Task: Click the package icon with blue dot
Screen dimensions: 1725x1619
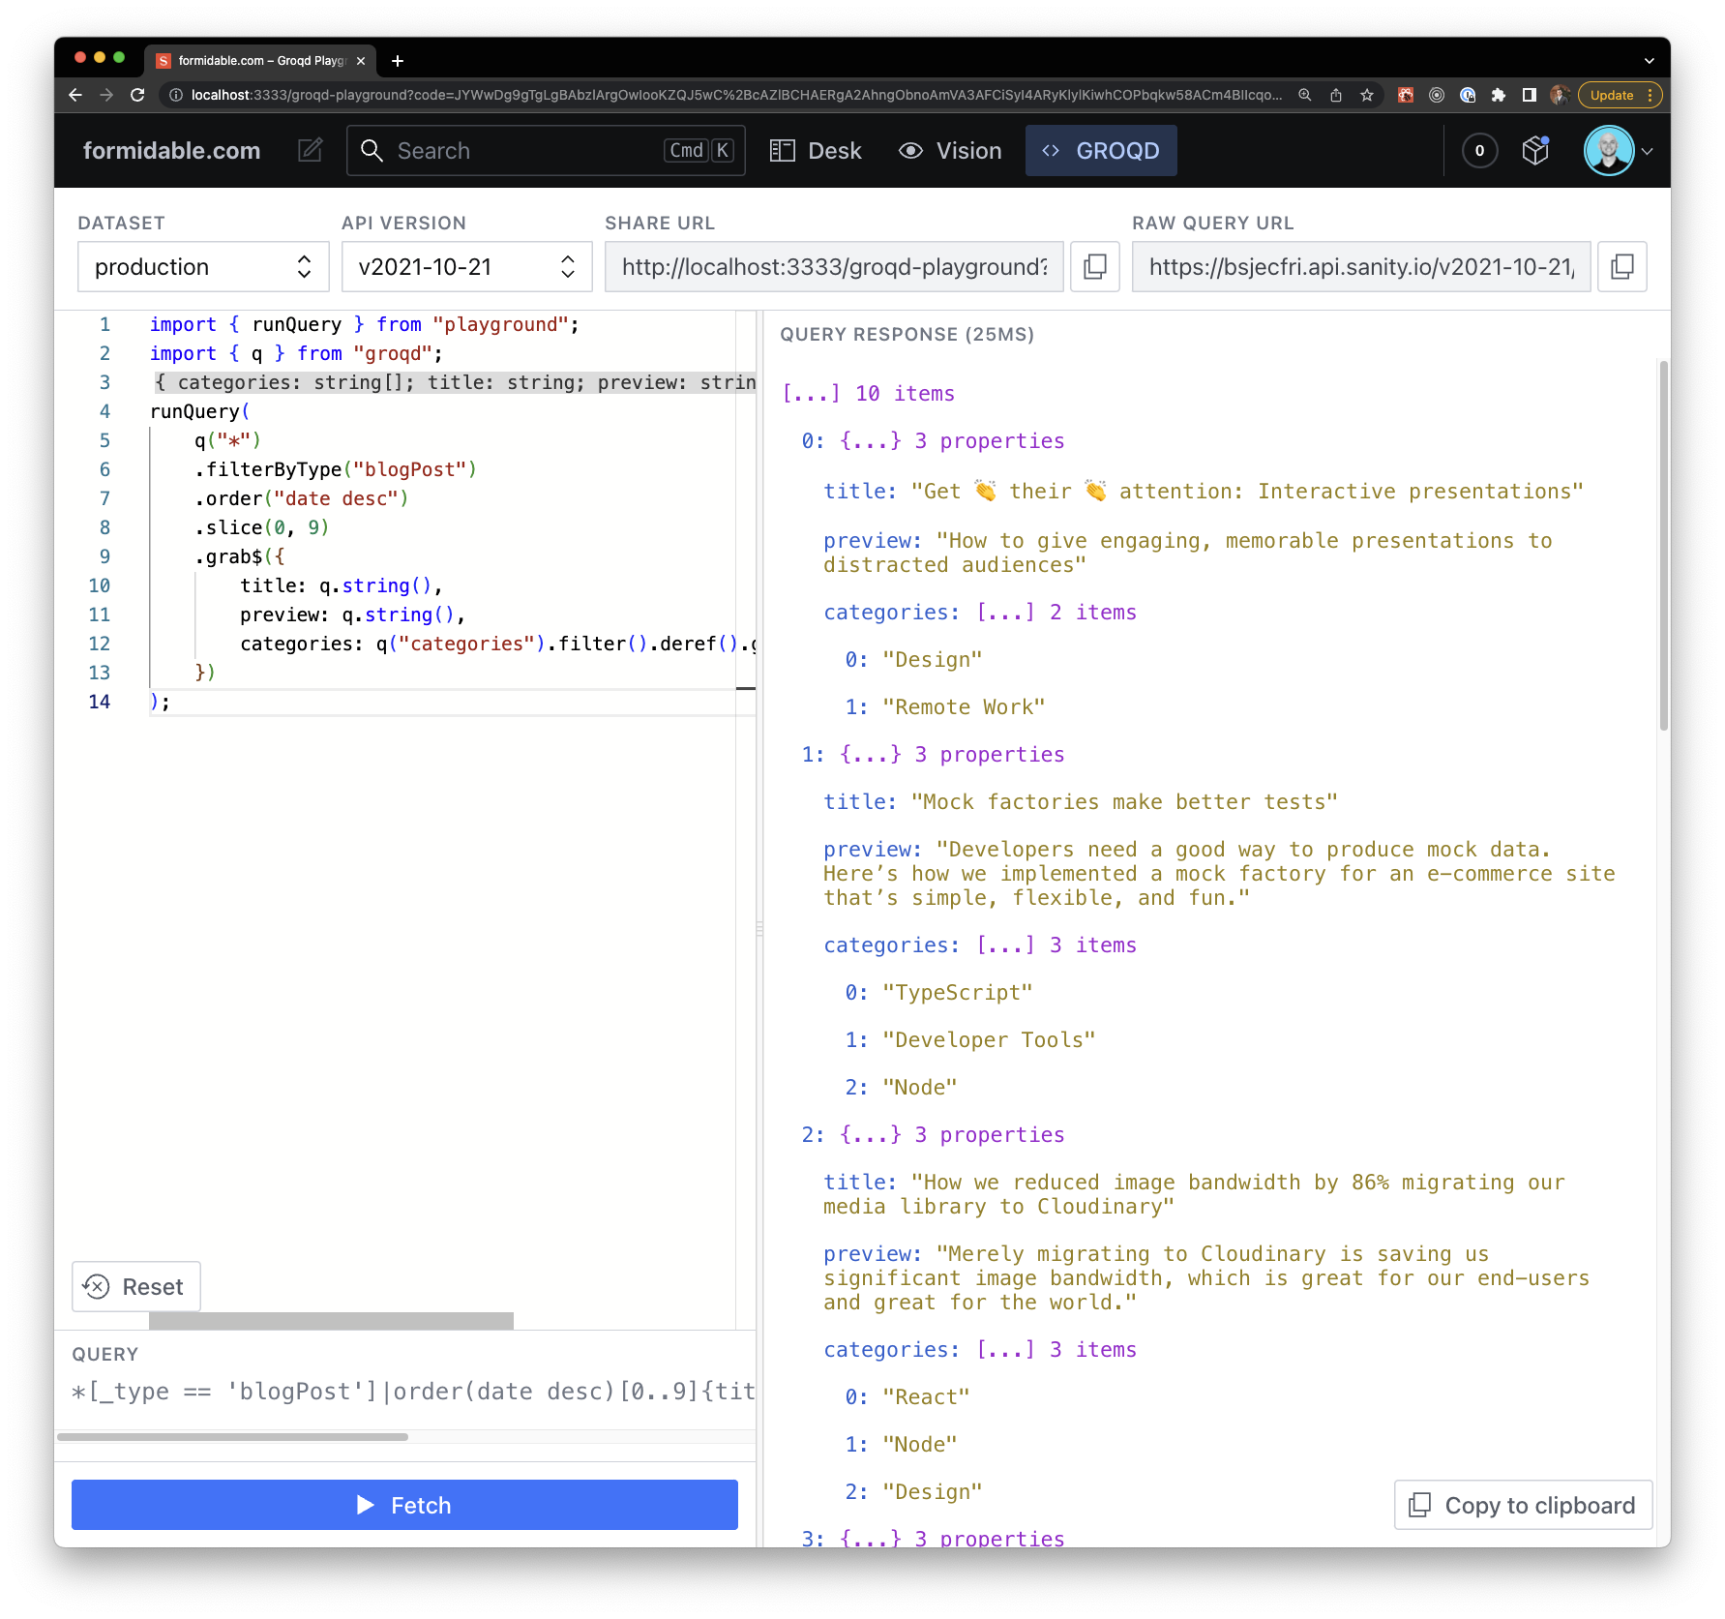Action: click(x=1534, y=150)
